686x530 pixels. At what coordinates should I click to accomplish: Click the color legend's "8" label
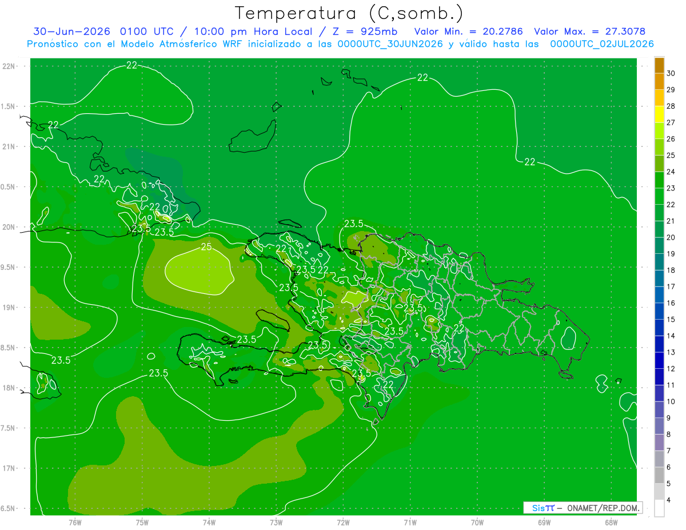(x=669, y=435)
